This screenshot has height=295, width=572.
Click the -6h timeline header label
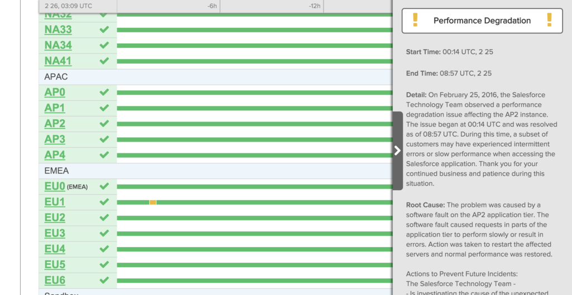click(212, 6)
